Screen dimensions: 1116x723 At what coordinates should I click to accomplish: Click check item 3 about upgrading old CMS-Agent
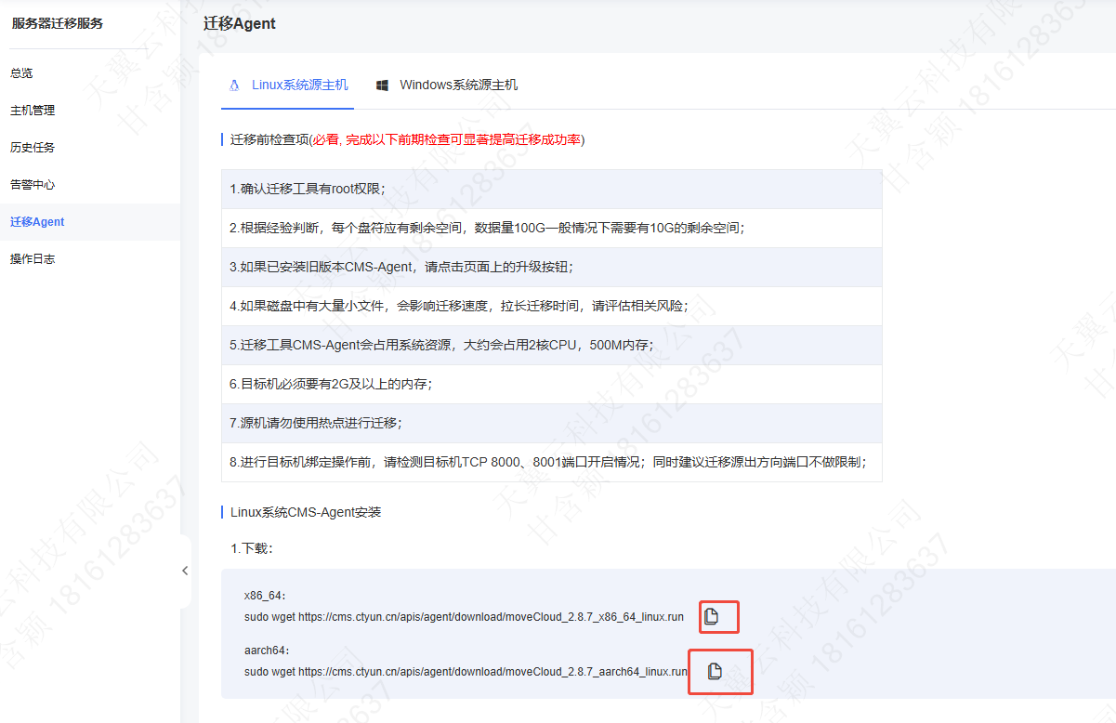tap(551, 267)
